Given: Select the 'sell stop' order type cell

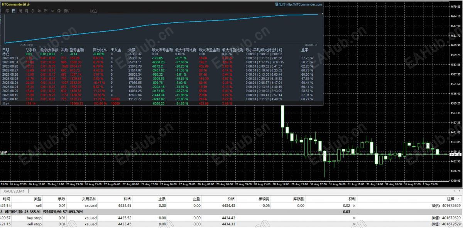Looking at the screenshot, I should click(35, 224).
